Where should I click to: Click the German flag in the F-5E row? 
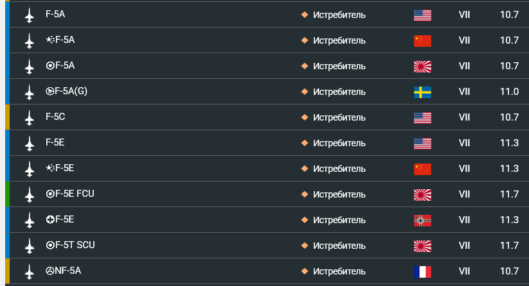tap(422, 220)
